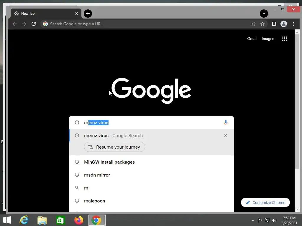Click the search box with memz virus
302x226 pixels.
[x=151, y=122]
